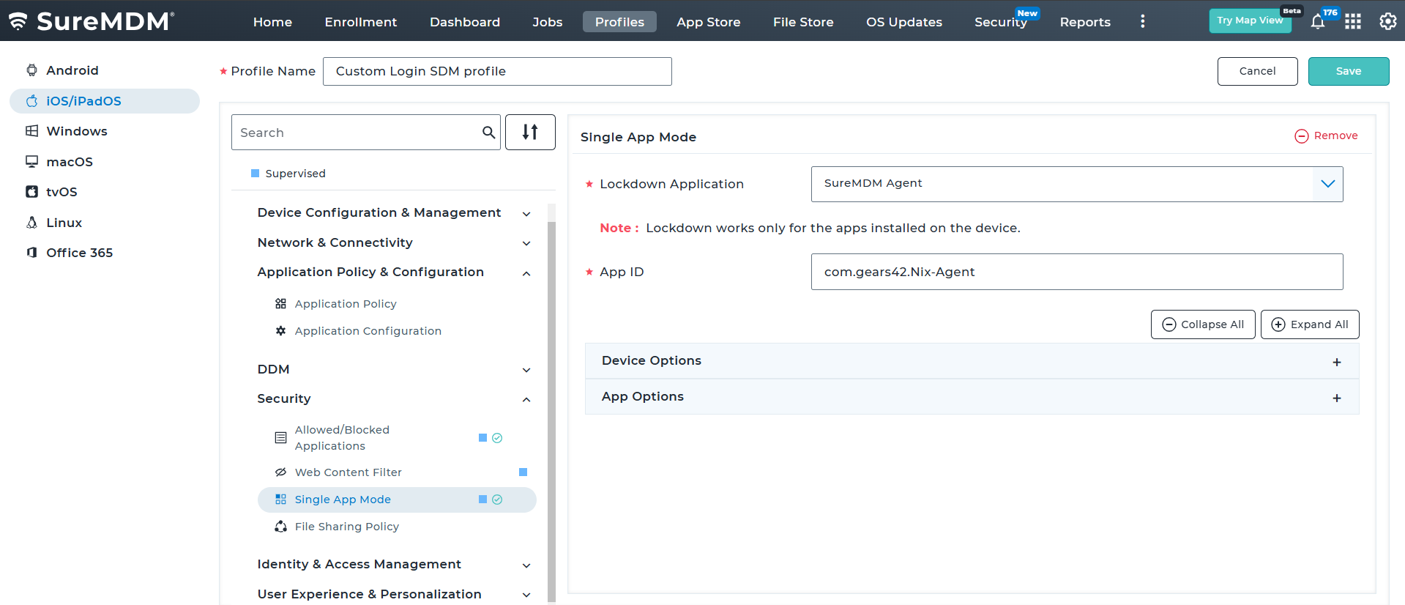Click the tvOS platform icon
The height and width of the screenshot is (605, 1405).
click(31, 192)
